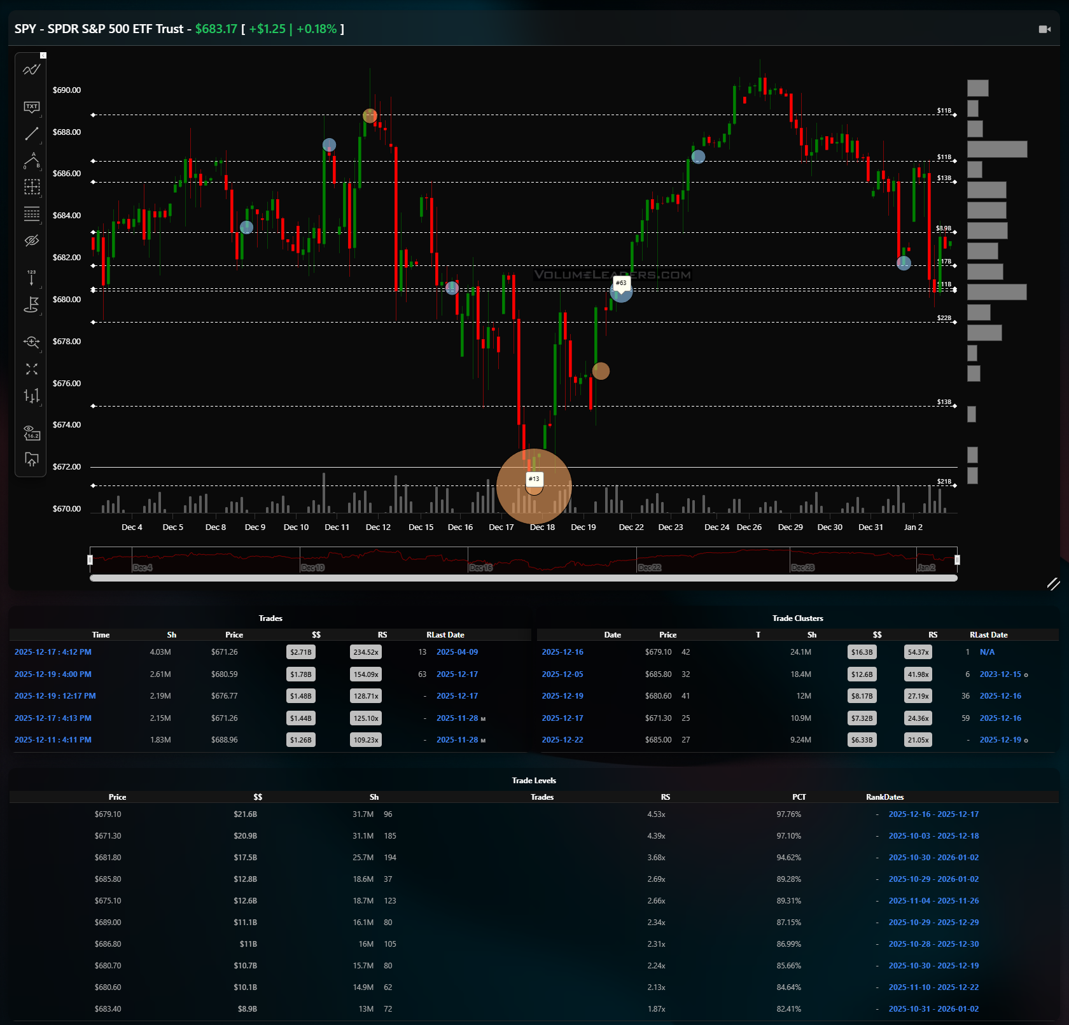The width and height of the screenshot is (1069, 1025).
Task: Select the measure region selection tool
Action: 31,187
